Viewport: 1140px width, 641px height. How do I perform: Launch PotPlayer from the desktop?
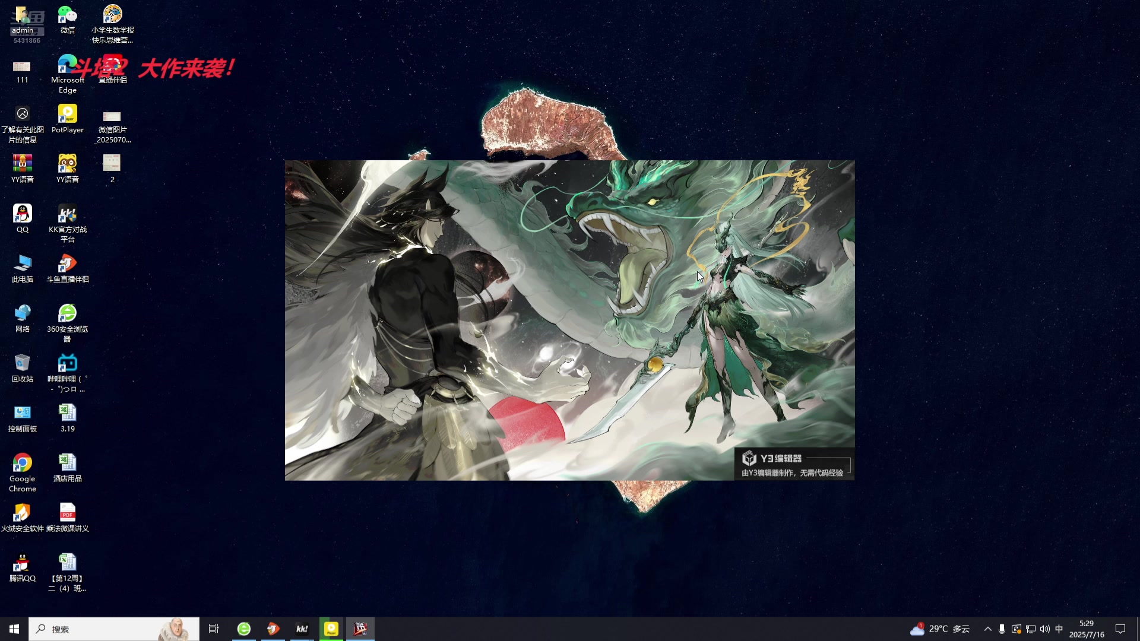pos(68,119)
